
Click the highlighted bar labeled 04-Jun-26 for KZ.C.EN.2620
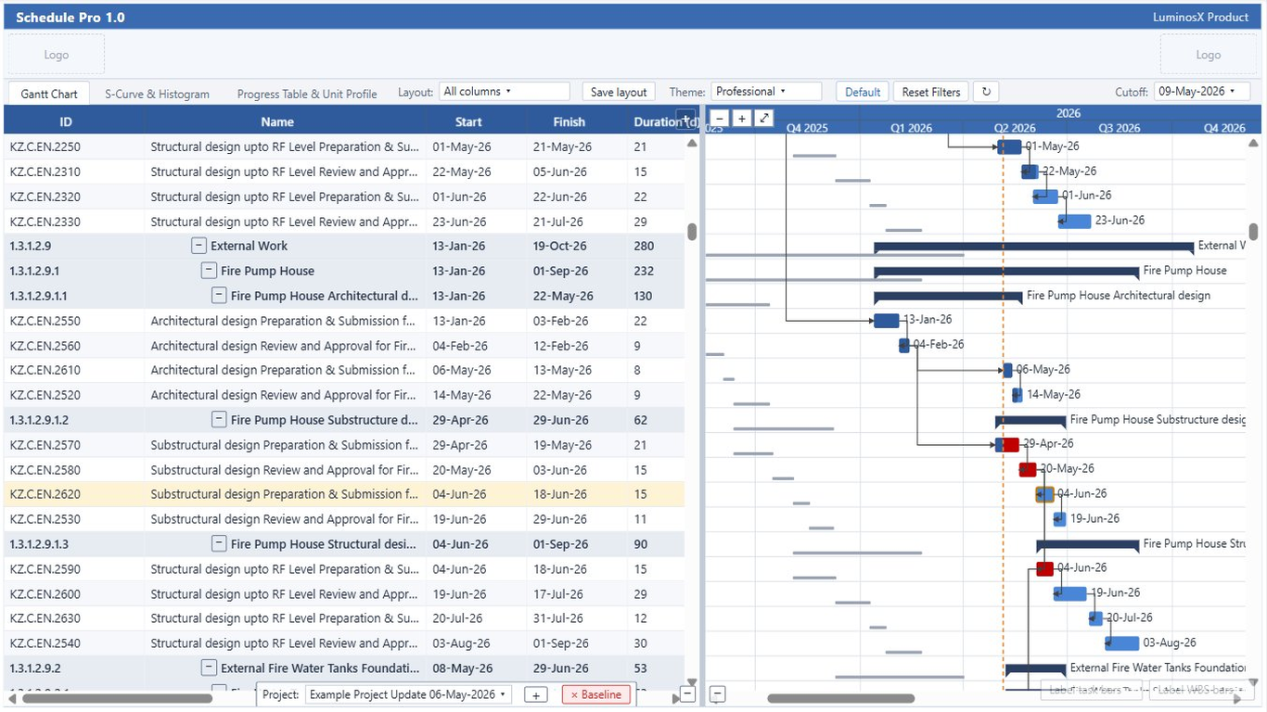click(1045, 494)
